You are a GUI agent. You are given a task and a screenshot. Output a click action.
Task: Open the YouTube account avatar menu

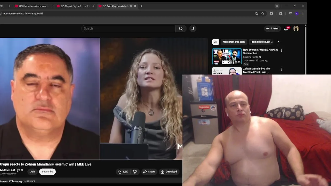[296, 29]
